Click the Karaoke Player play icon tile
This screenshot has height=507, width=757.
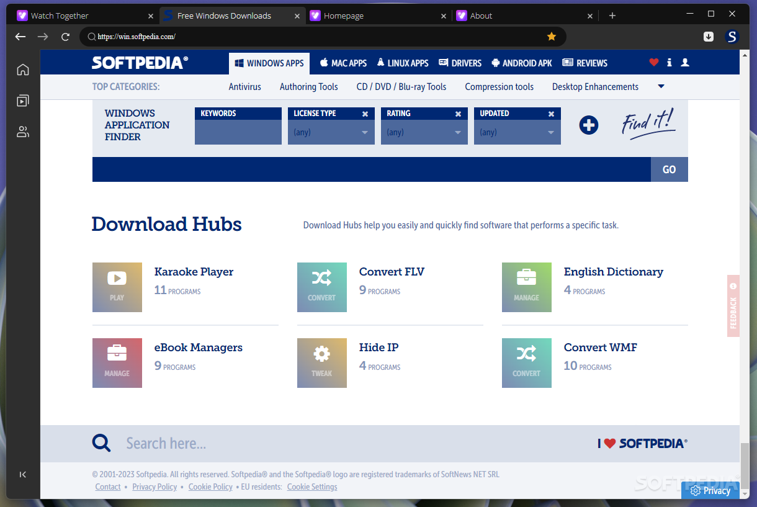point(117,287)
